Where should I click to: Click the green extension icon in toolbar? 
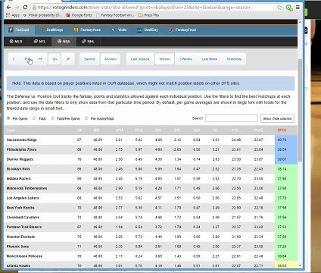(289, 8)
